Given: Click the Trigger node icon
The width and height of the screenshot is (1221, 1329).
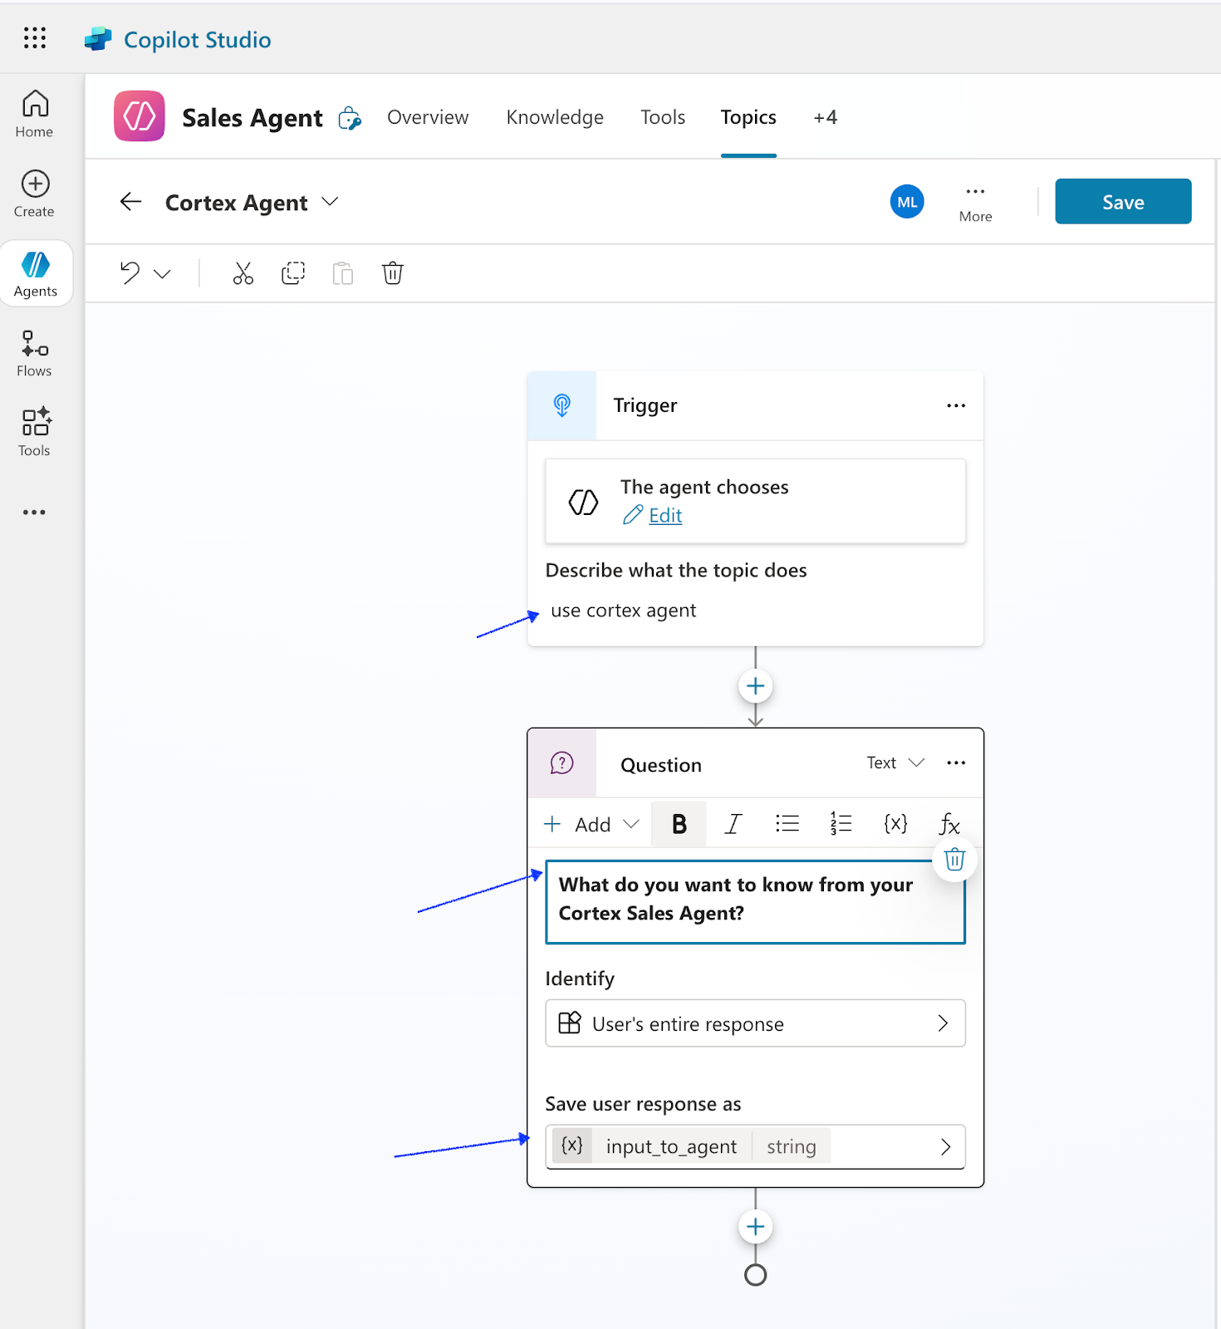Looking at the screenshot, I should pyautogui.click(x=562, y=405).
